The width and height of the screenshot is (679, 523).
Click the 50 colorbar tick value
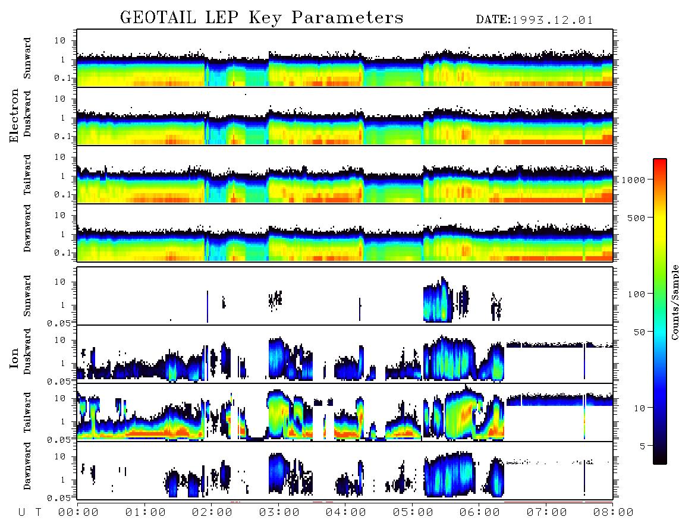(x=640, y=332)
